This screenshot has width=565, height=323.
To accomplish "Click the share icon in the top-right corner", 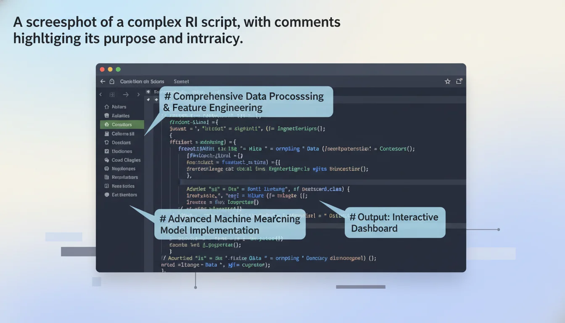I will (x=459, y=81).
